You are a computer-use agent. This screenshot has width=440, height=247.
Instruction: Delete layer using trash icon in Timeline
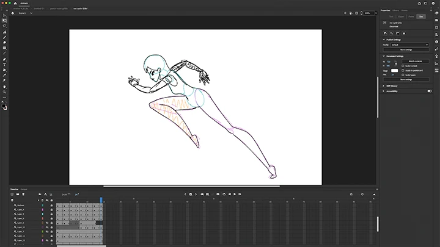pyautogui.click(x=23, y=194)
